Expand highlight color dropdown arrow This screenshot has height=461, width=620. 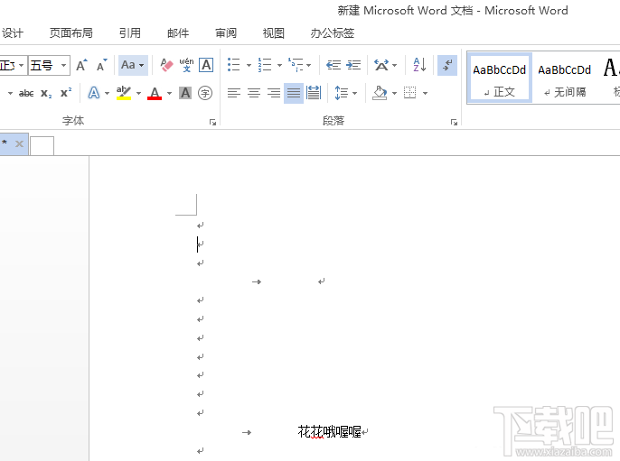pos(138,94)
